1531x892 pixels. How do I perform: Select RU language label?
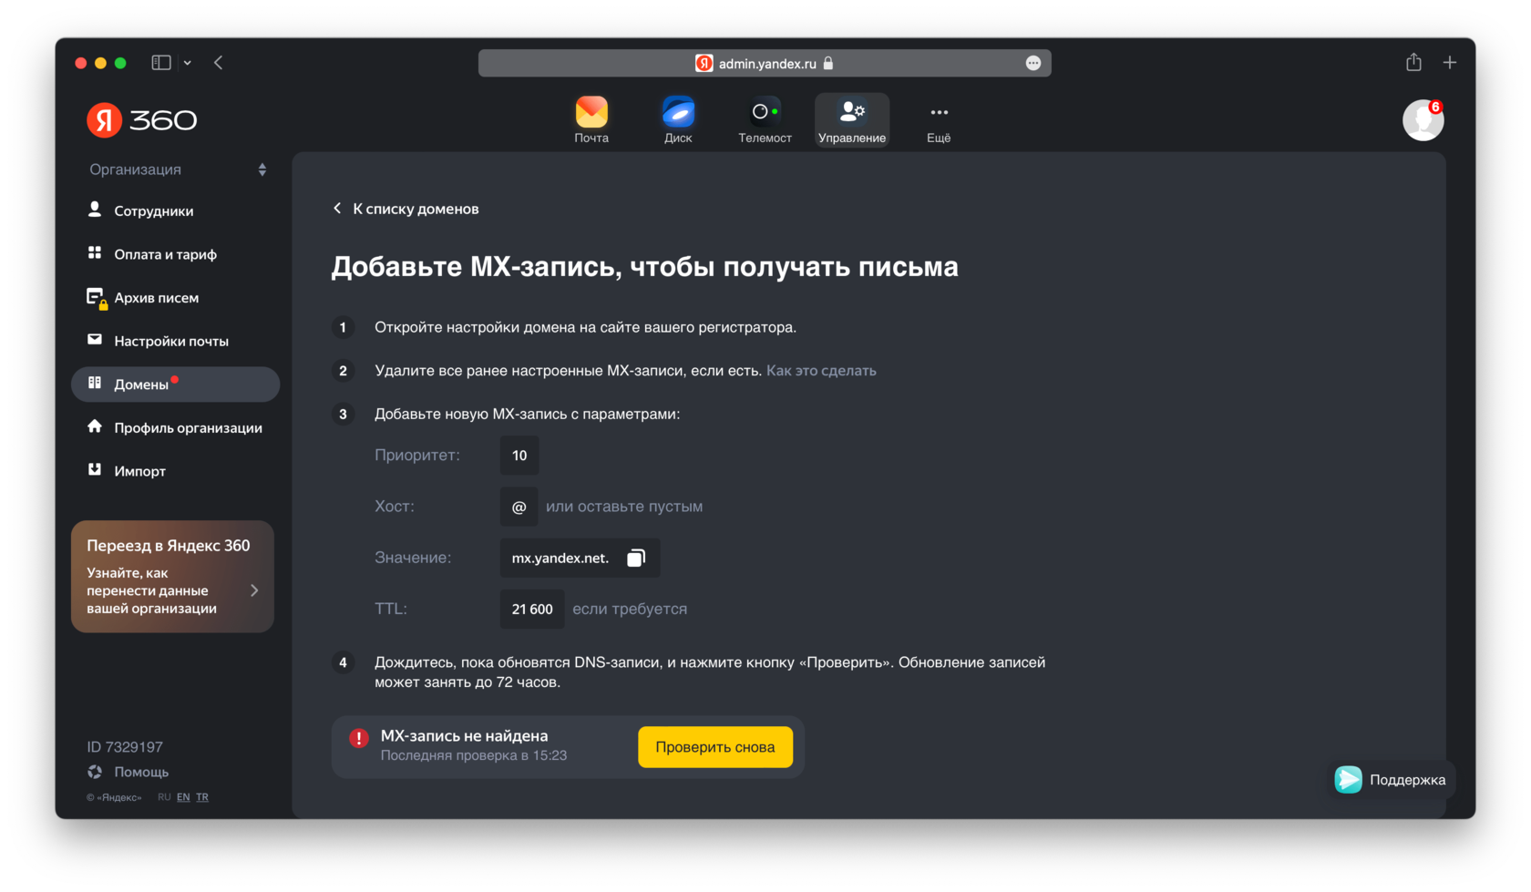coord(164,797)
